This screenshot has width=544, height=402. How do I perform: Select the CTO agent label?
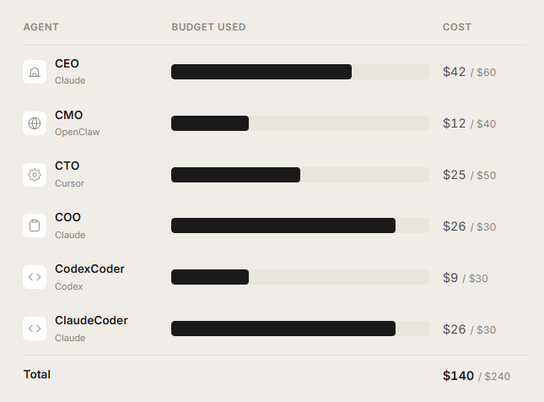point(67,166)
